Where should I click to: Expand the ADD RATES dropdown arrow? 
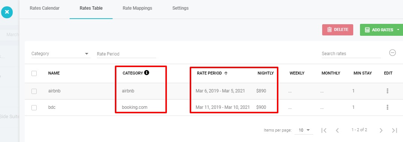click(399, 30)
